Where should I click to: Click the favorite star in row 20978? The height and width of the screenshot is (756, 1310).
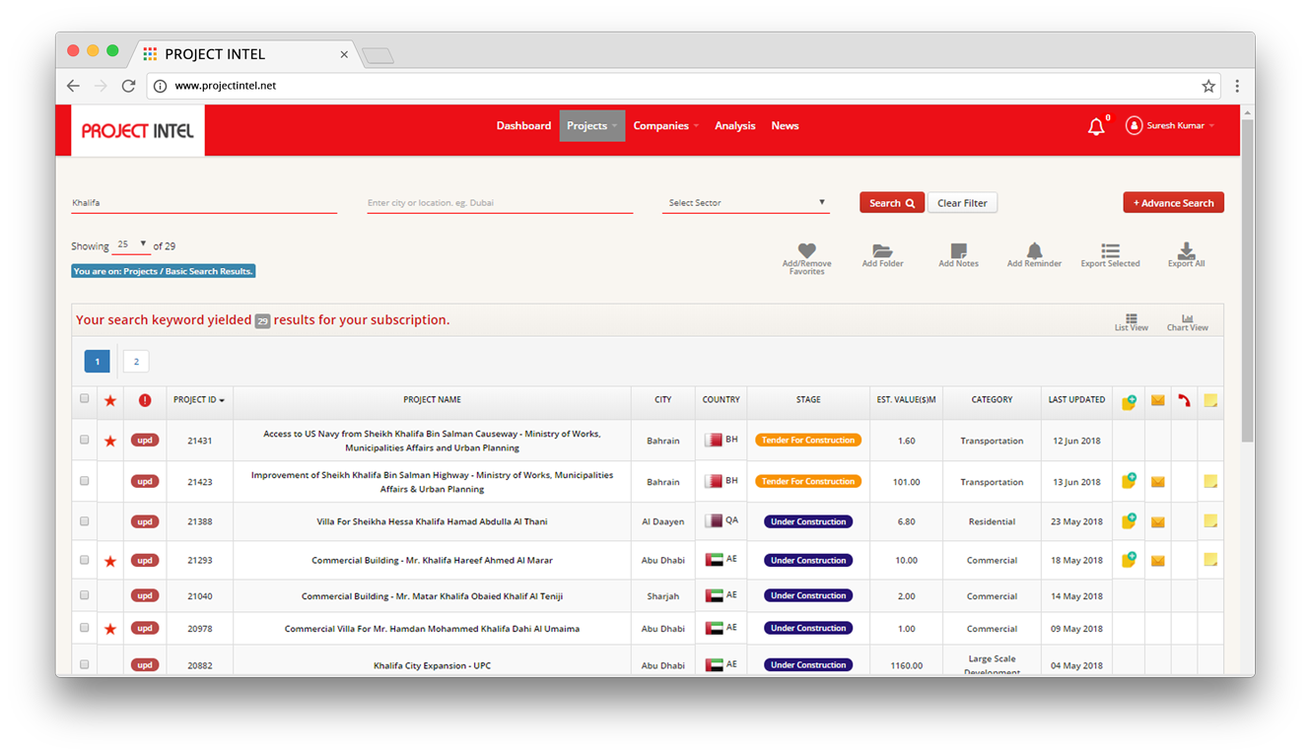tap(110, 629)
